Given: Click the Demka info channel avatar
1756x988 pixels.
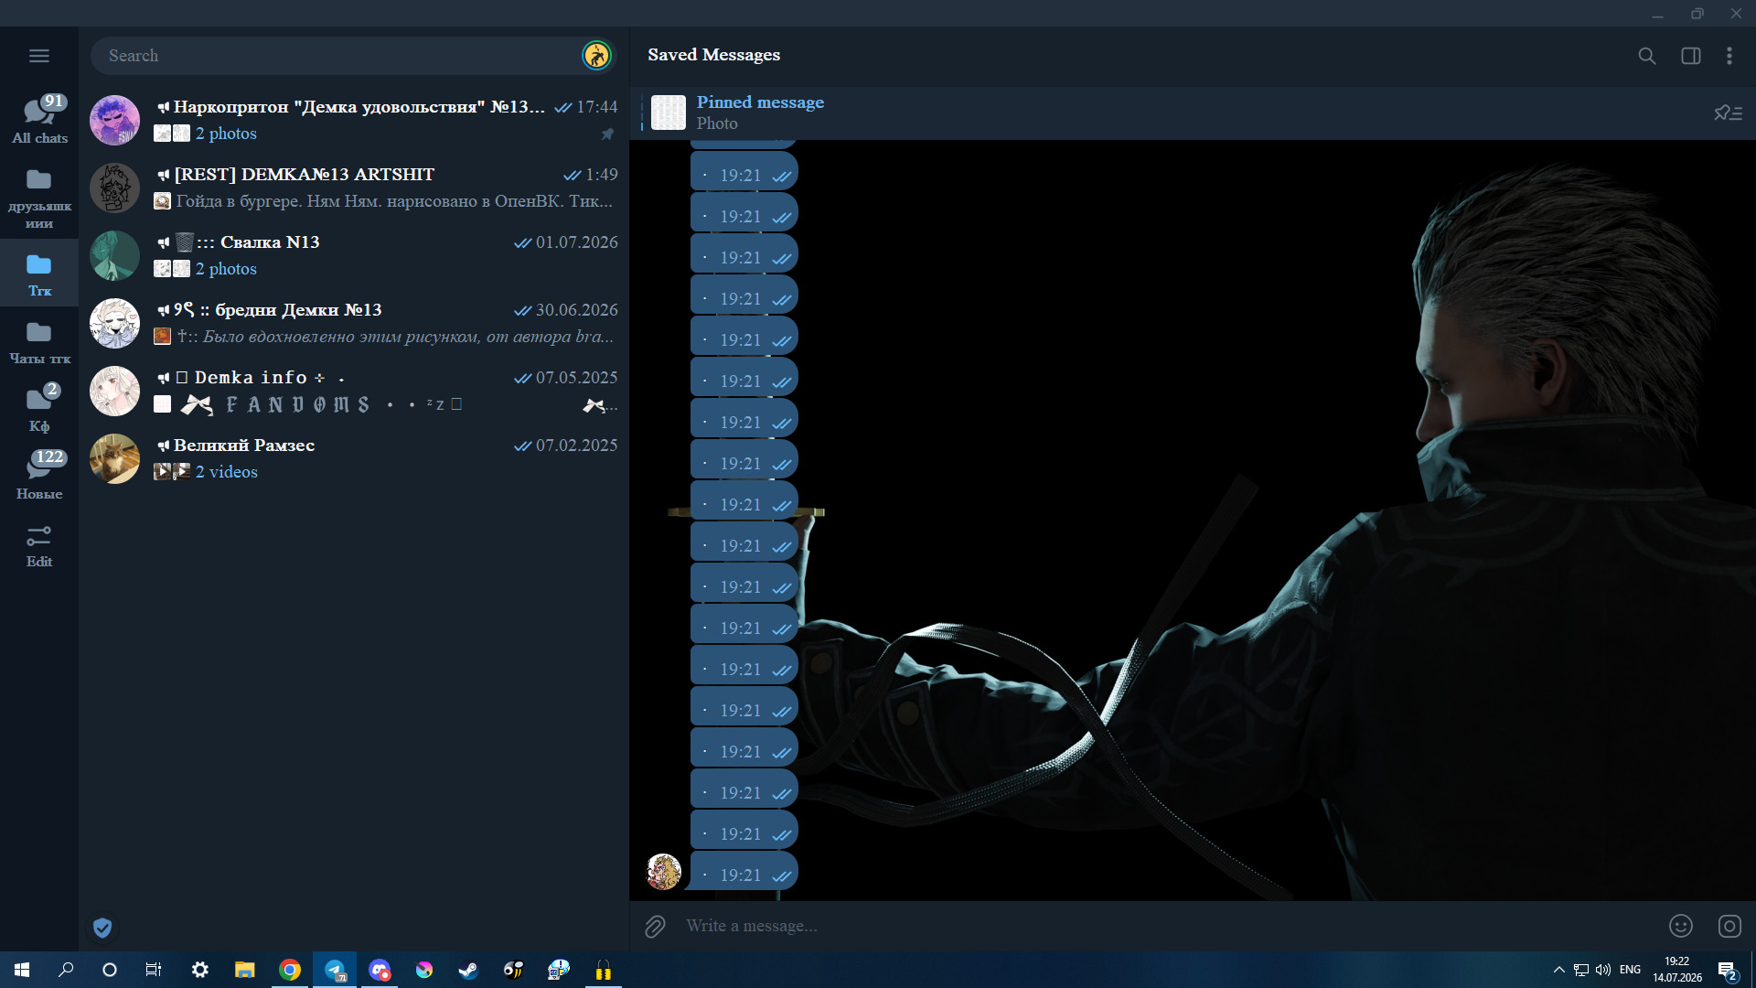Looking at the screenshot, I should (x=114, y=391).
